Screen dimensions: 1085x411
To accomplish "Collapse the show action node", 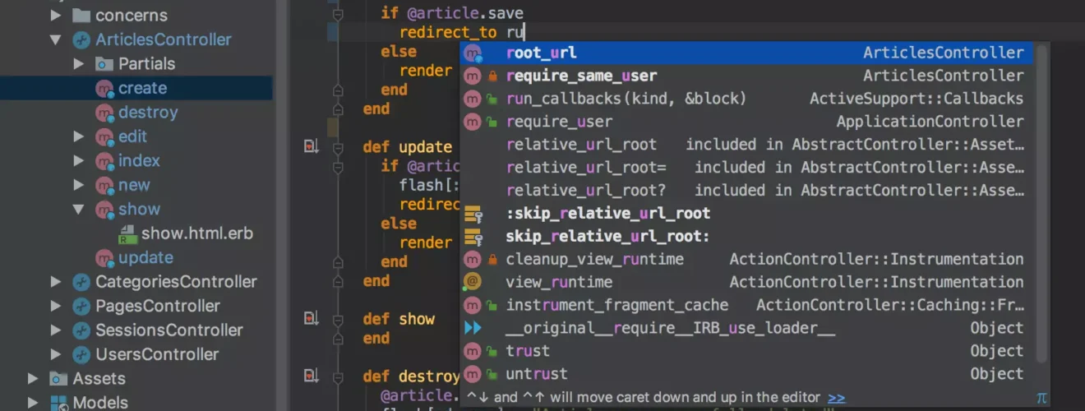I will click(79, 209).
